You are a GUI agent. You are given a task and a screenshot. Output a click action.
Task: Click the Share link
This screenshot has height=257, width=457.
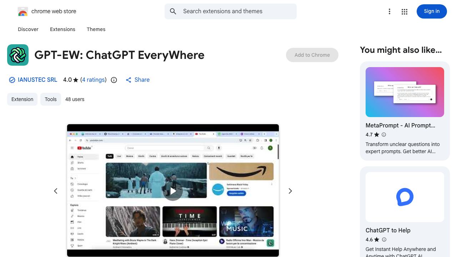[137, 80]
